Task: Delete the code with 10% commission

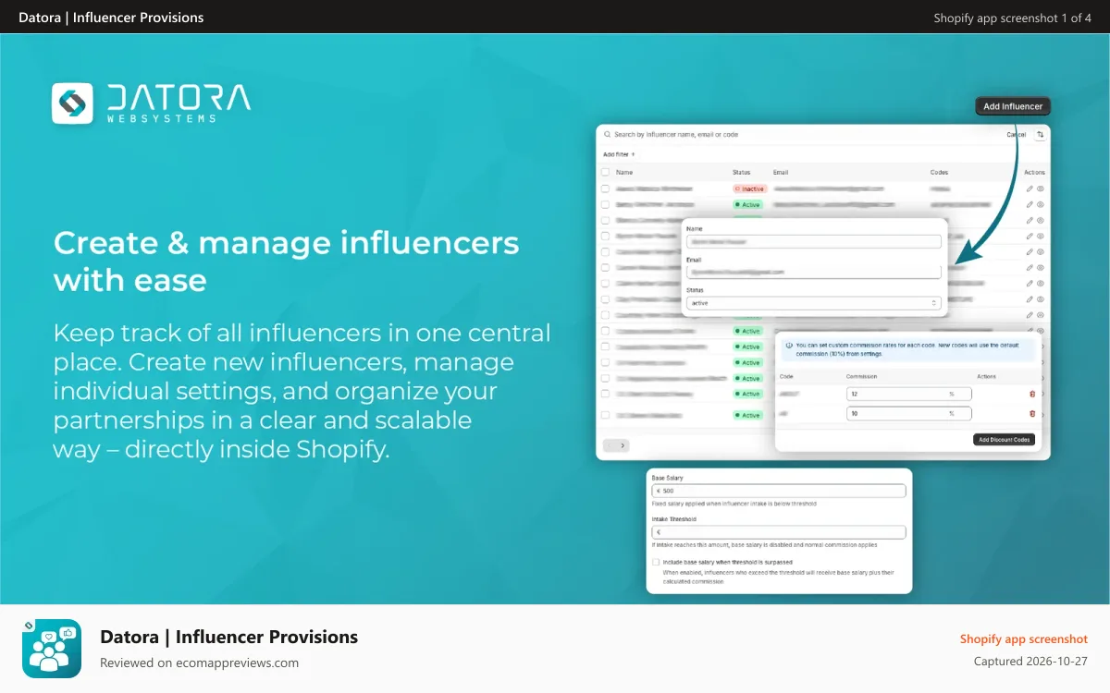Action: point(1032,414)
